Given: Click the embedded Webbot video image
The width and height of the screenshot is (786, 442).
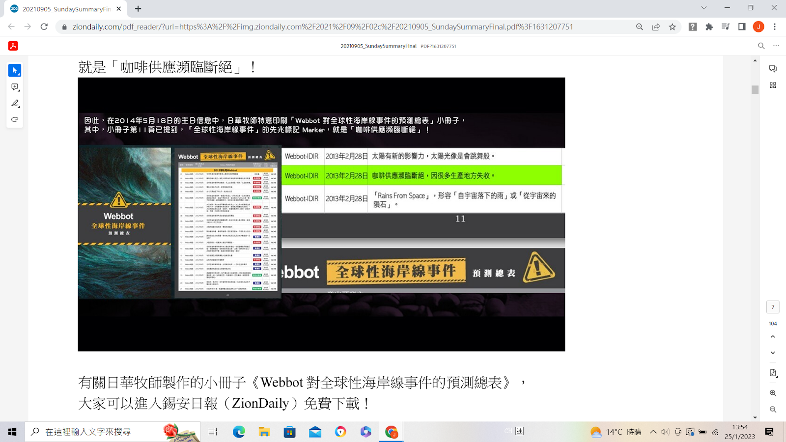Looking at the screenshot, I should pos(321,214).
